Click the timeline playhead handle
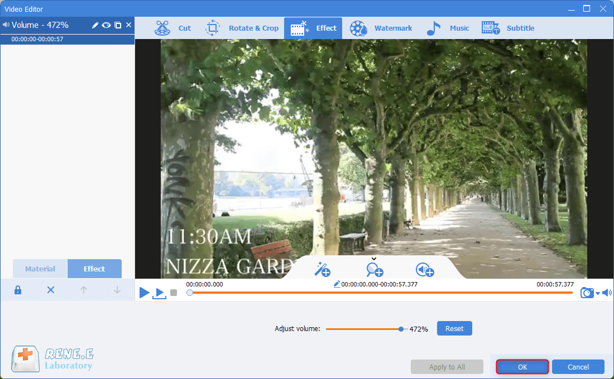Image resolution: width=614 pixels, height=379 pixels. (190, 293)
